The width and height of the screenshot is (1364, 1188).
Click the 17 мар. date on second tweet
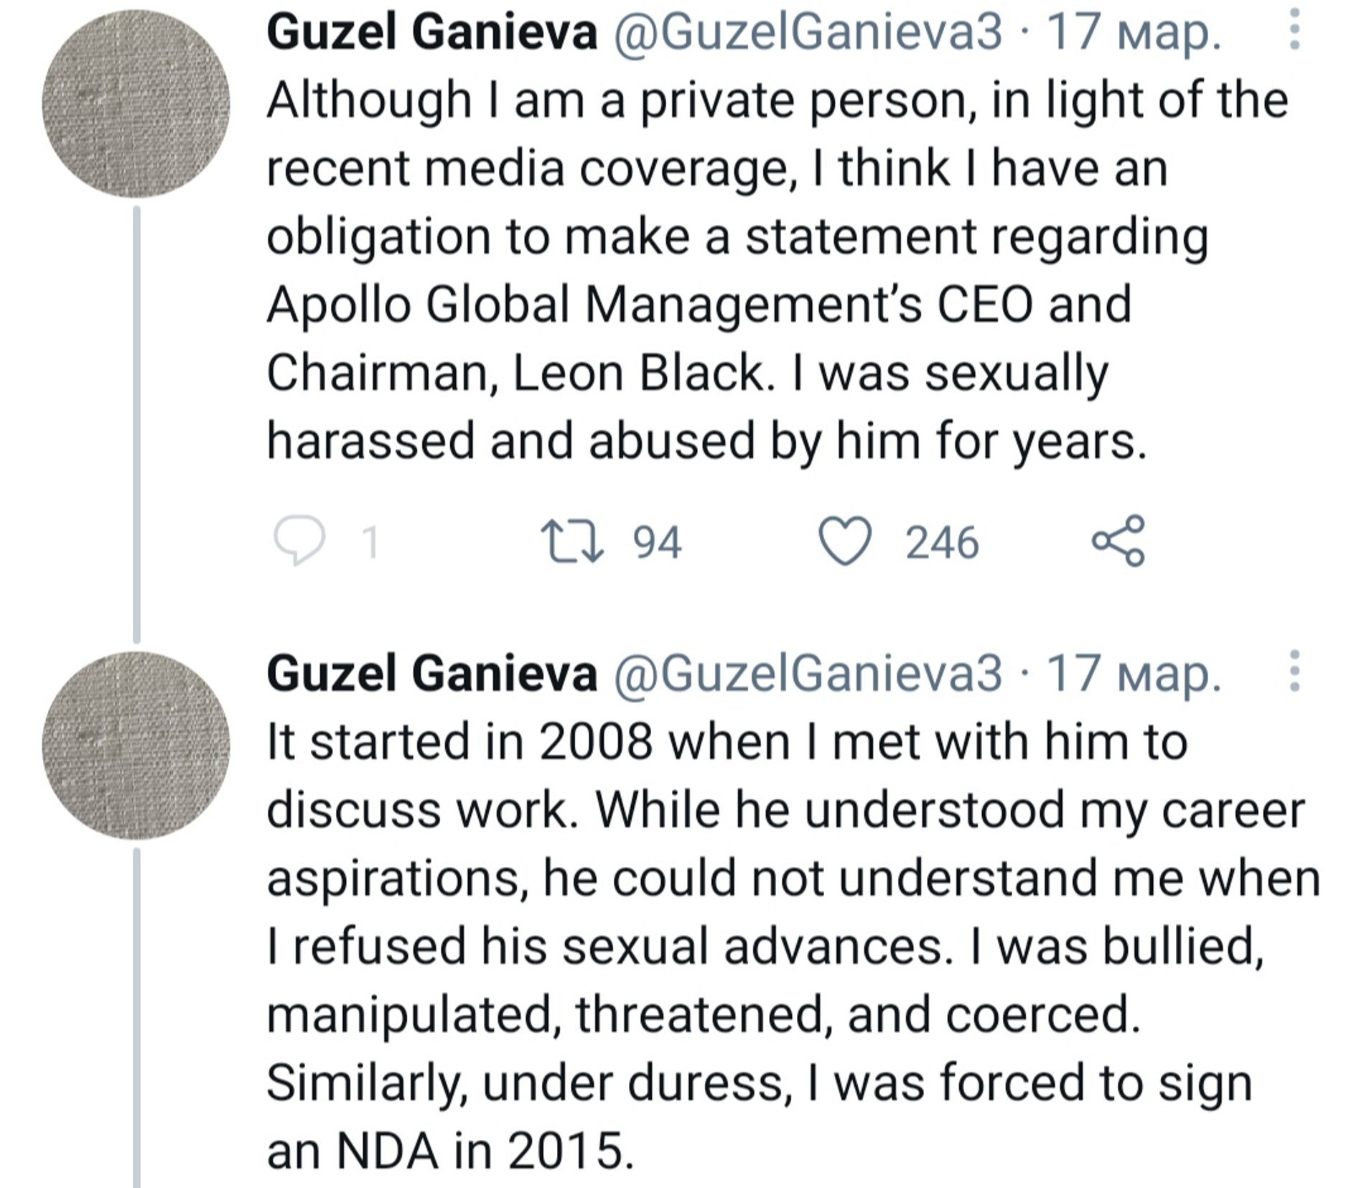(1134, 674)
